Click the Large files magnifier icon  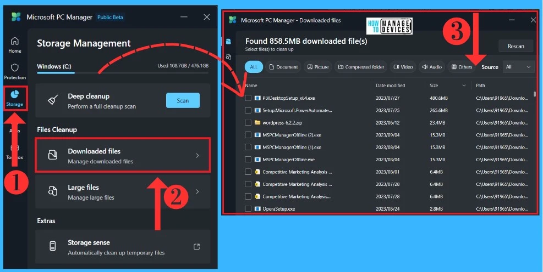click(x=53, y=191)
